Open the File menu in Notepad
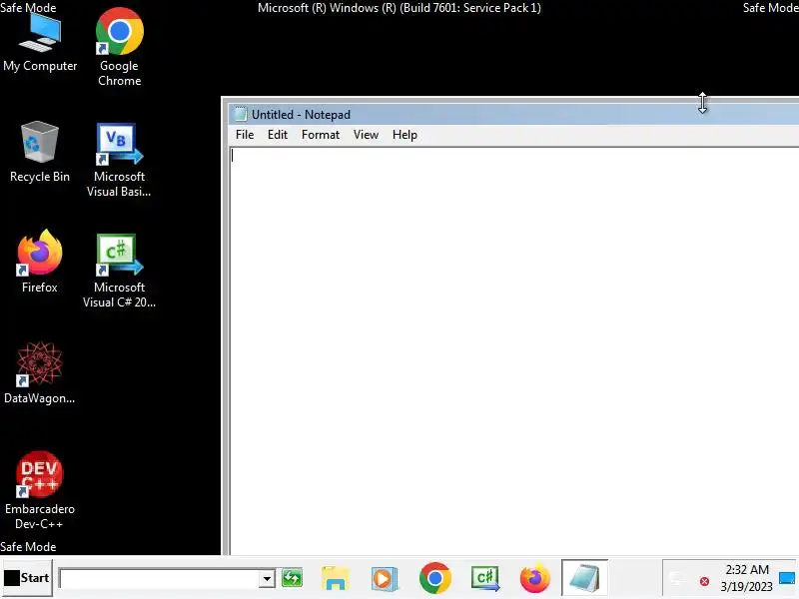The width and height of the screenshot is (799, 599). pyautogui.click(x=245, y=135)
